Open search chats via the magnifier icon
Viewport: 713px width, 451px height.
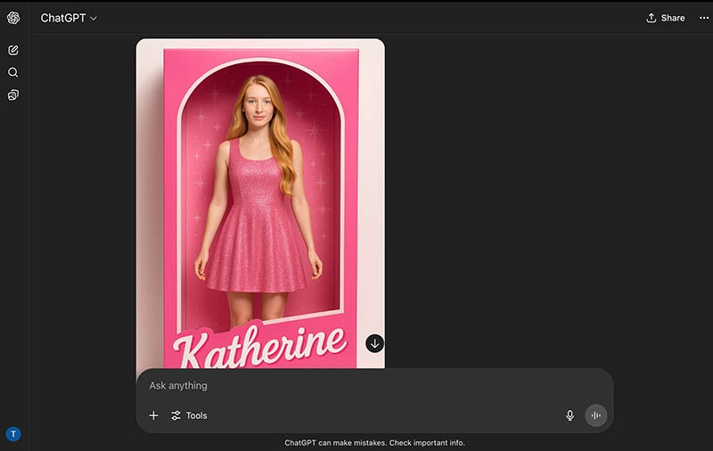(x=13, y=72)
